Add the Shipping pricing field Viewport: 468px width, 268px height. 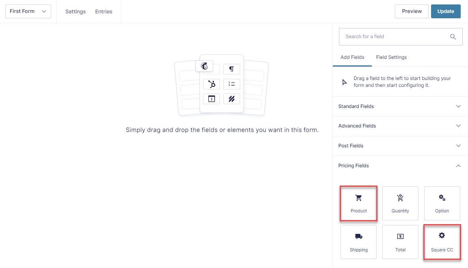click(x=358, y=242)
